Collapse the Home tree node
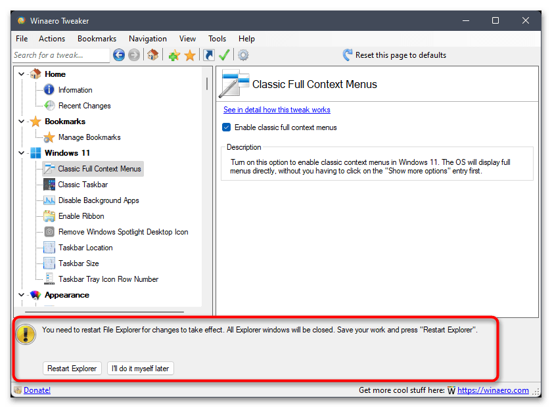Image resolution: width=552 pixels, height=408 pixels. 22,74
